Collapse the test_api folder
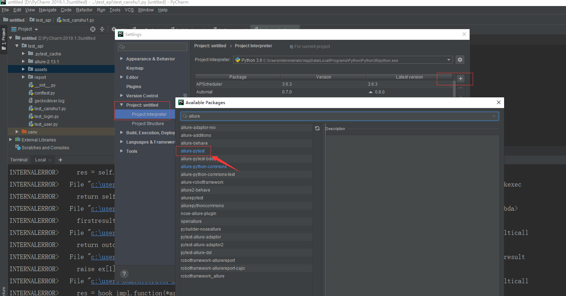The height and width of the screenshot is (296, 566). pyautogui.click(x=17, y=46)
